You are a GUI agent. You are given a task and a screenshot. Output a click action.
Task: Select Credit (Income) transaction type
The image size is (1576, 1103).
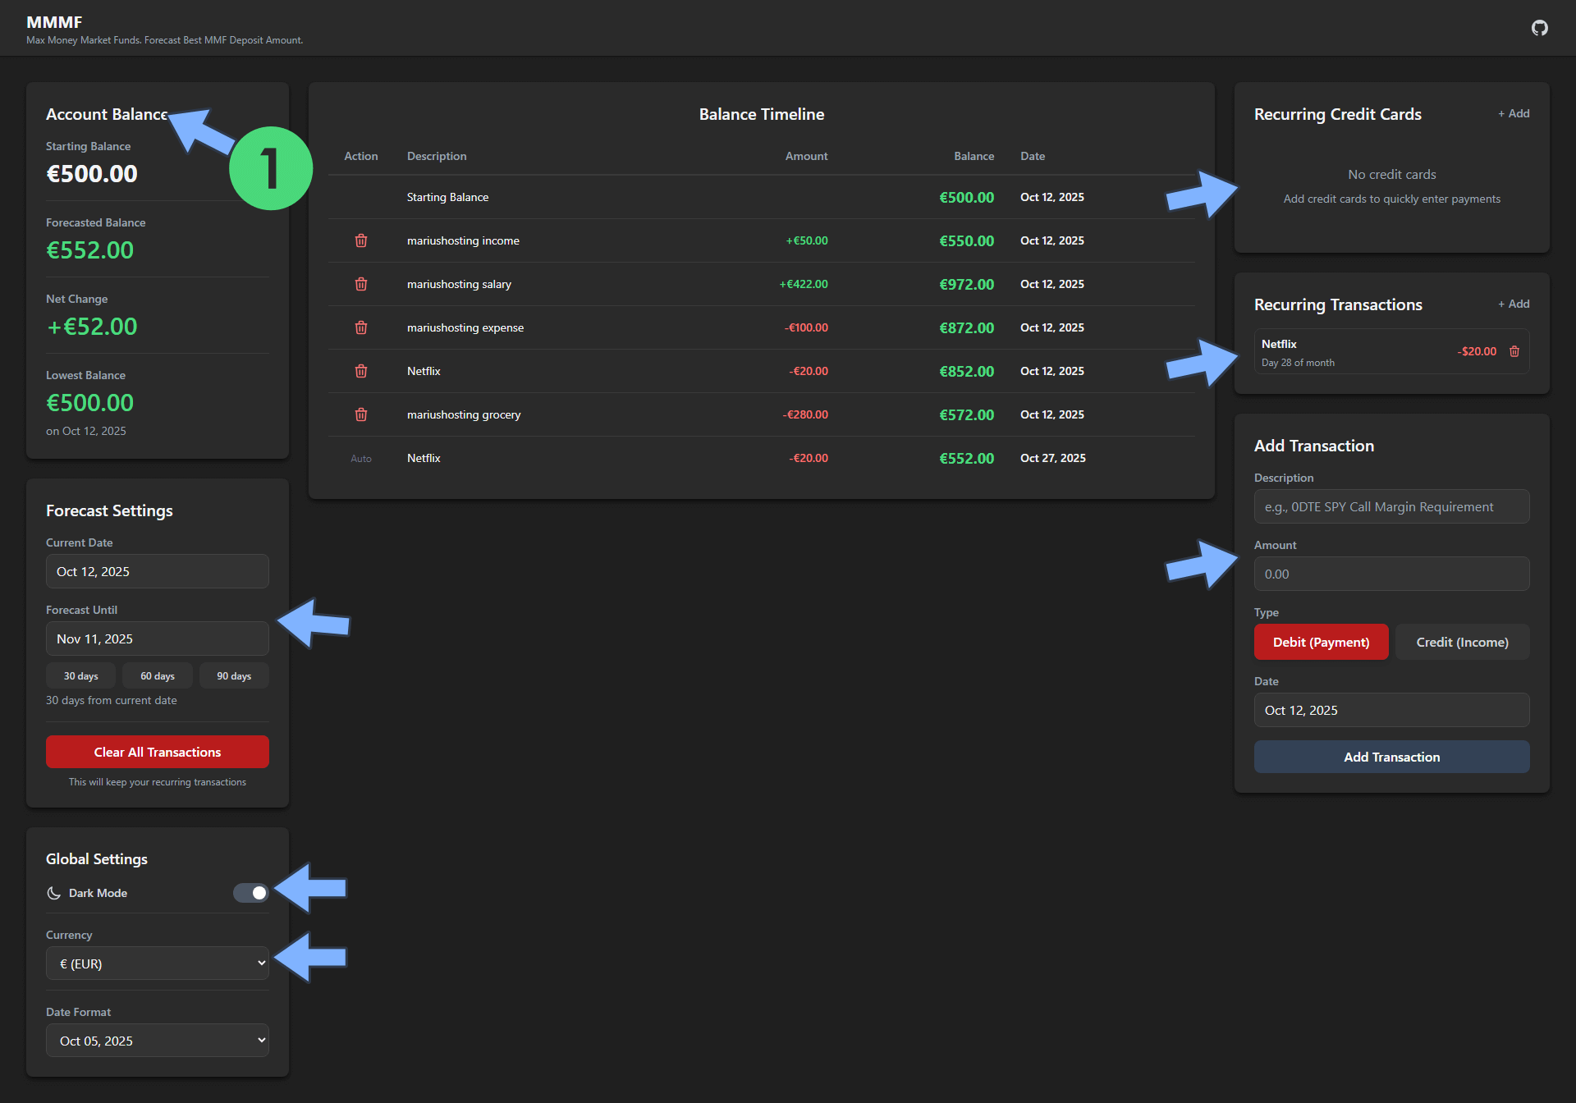coord(1462,642)
